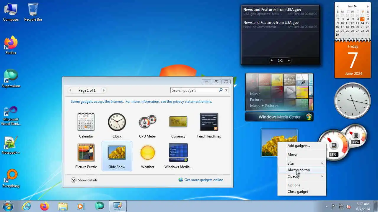Open the Popular Government headline

click(x=280, y=25)
